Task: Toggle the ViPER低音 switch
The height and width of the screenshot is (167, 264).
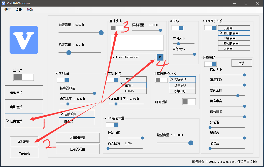Action: pyautogui.click(x=63, y=80)
